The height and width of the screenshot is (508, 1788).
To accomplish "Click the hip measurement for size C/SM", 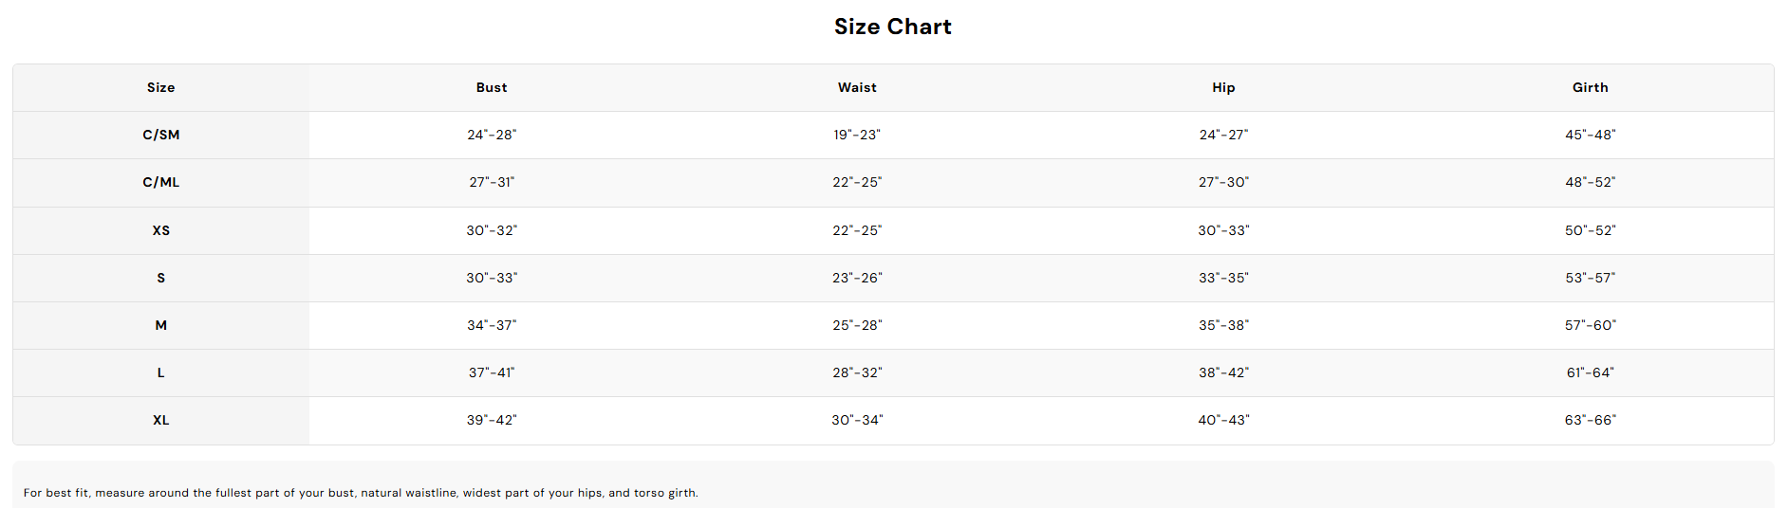I will coord(1223,135).
